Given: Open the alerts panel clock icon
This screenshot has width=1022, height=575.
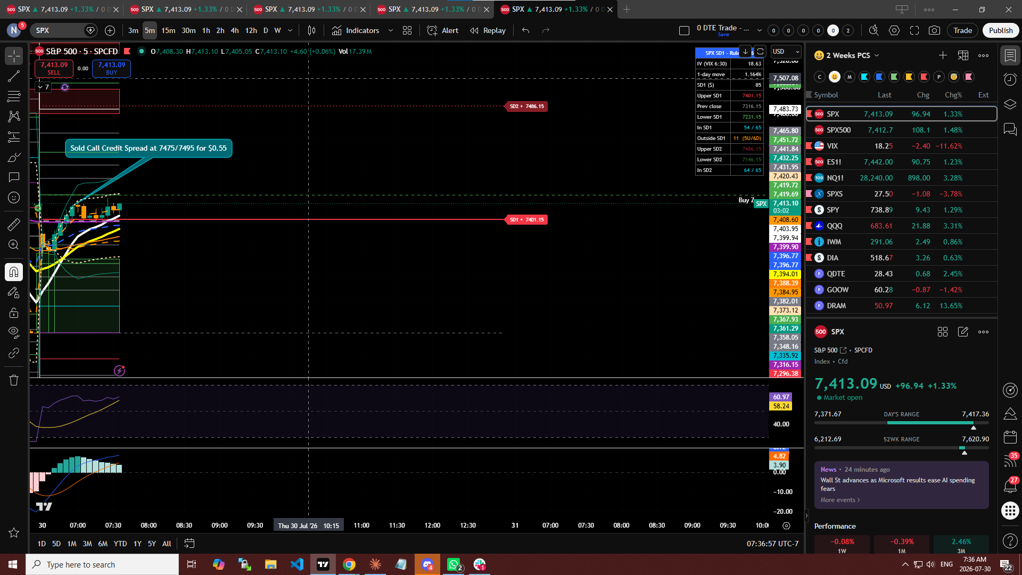Looking at the screenshot, I should [x=1010, y=79].
